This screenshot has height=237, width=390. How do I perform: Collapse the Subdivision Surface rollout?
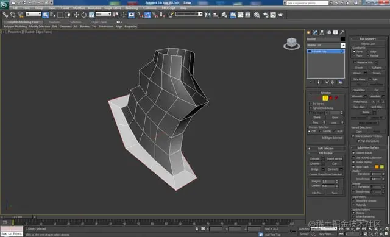[x=368, y=147]
